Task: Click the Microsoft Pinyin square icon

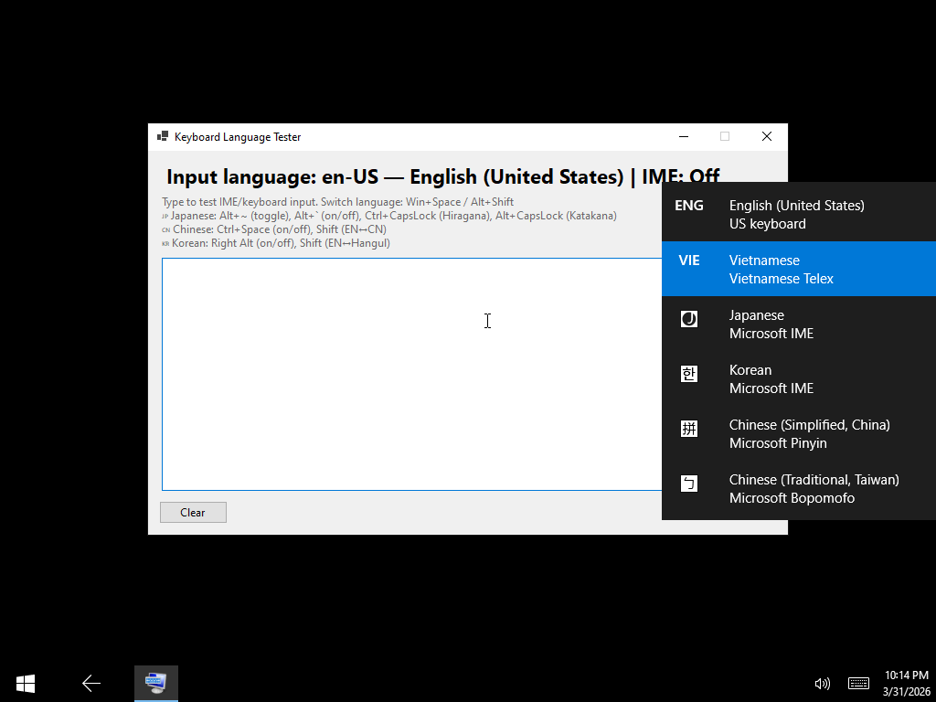Action: pyautogui.click(x=688, y=429)
